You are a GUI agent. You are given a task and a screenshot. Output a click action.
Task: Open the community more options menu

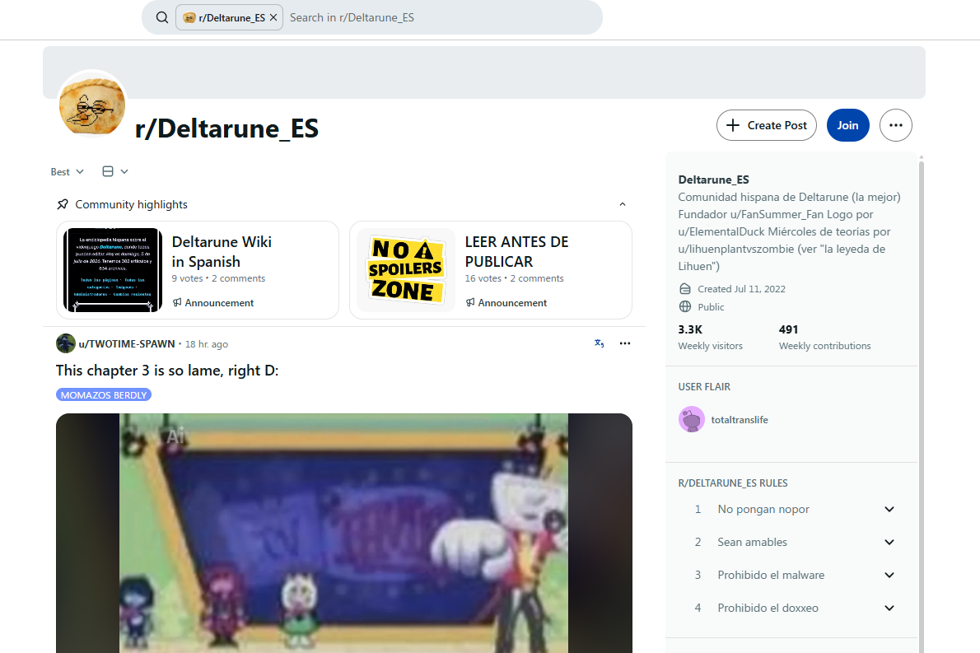896,125
